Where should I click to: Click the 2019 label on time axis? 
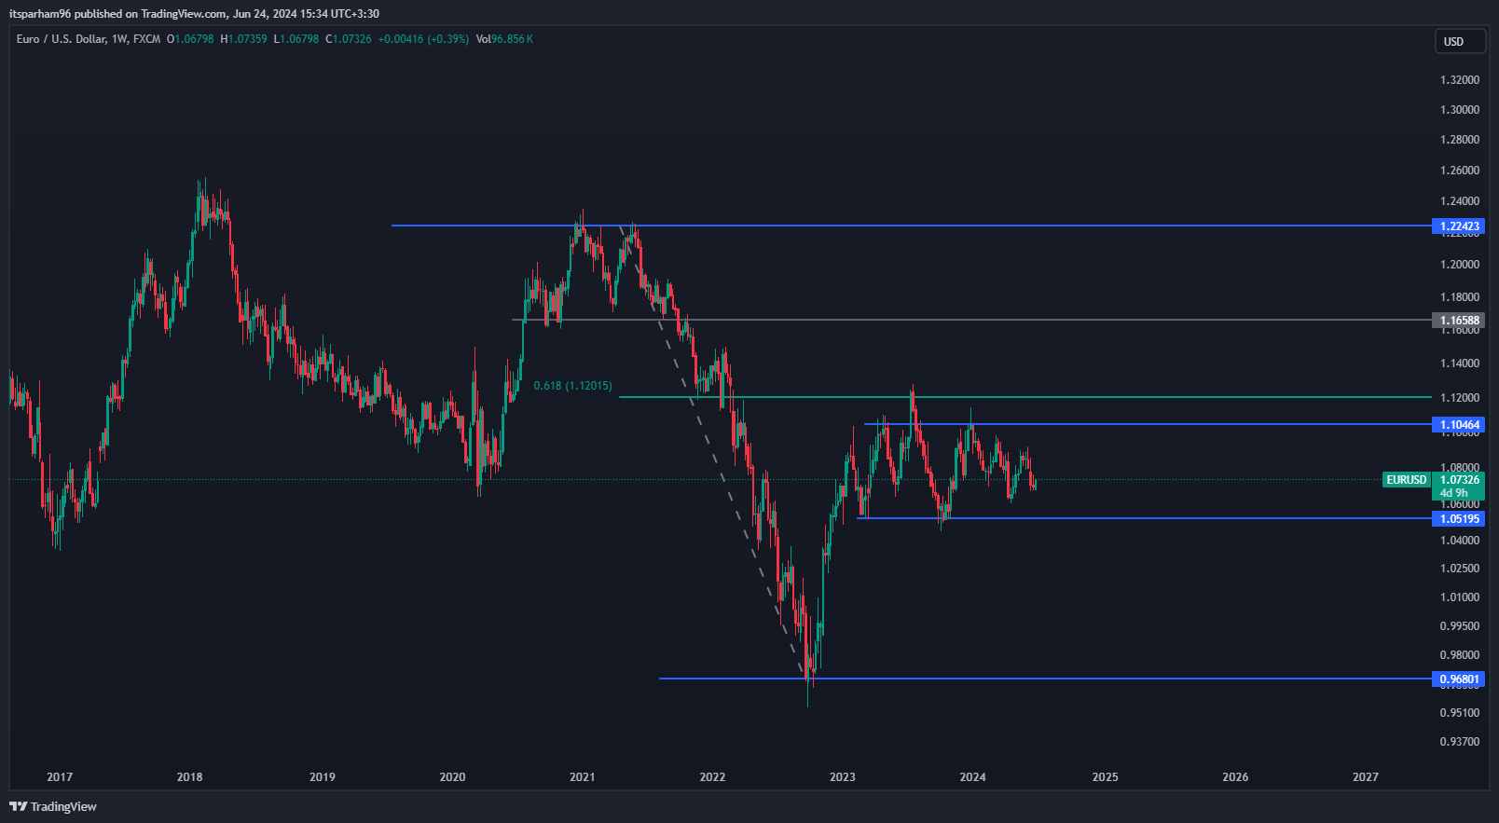click(x=323, y=777)
